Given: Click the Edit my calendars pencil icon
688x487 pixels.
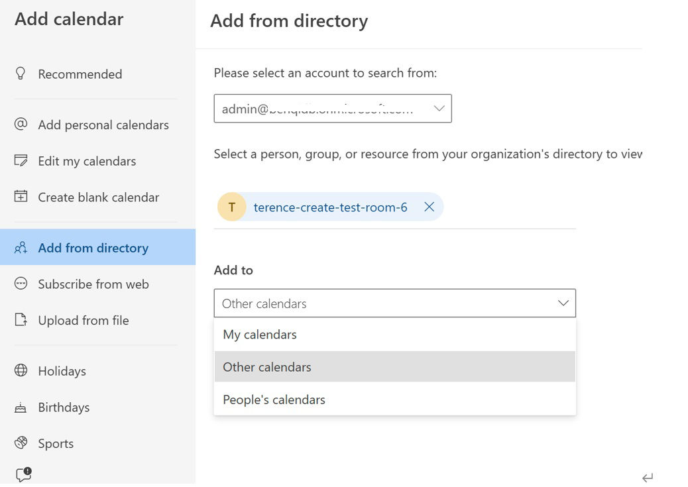Looking at the screenshot, I should [x=21, y=161].
